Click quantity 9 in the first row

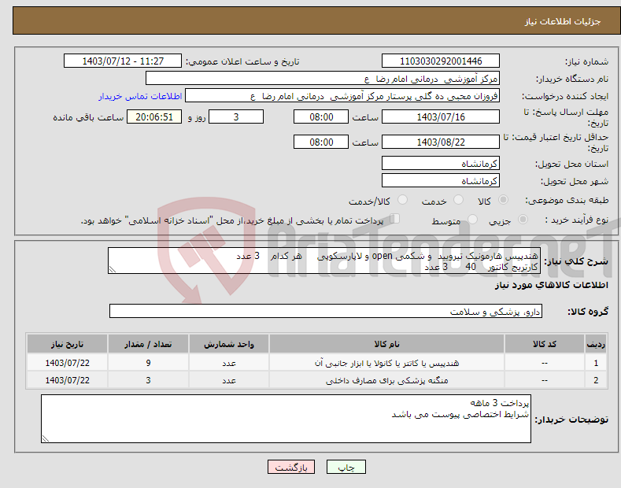coord(148,363)
